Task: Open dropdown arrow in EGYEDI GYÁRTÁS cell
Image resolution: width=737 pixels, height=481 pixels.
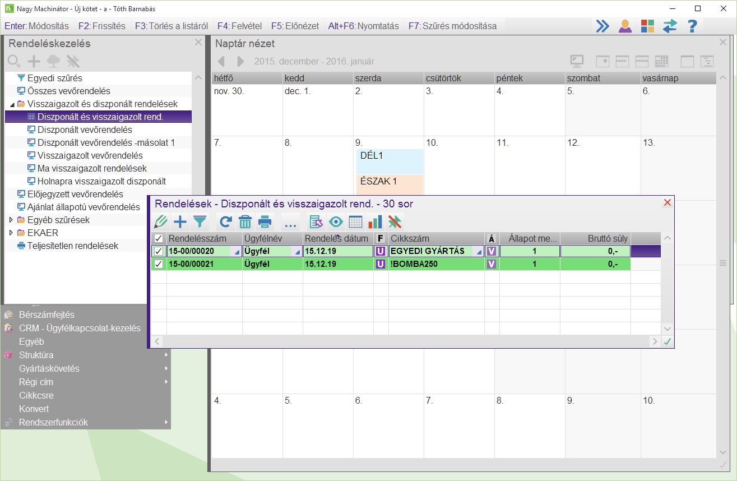Action: click(479, 253)
